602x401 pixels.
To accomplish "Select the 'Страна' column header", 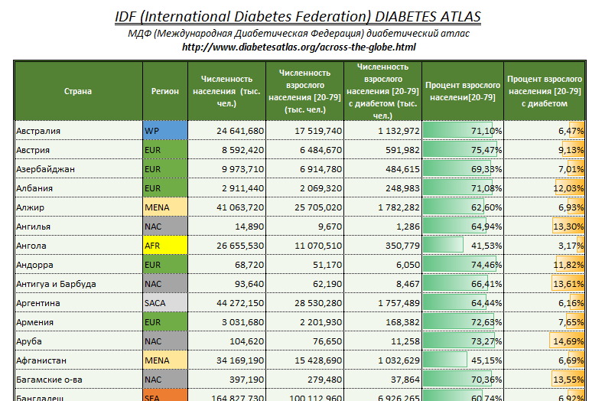I will [x=78, y=91].
